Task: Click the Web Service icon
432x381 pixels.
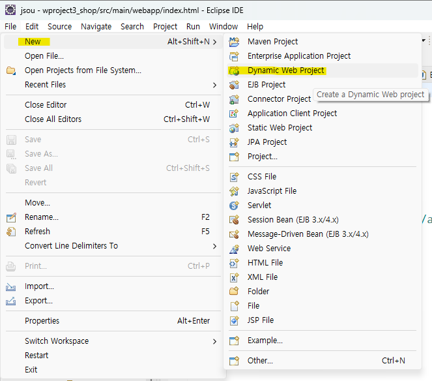Action: tap(234, 249)
